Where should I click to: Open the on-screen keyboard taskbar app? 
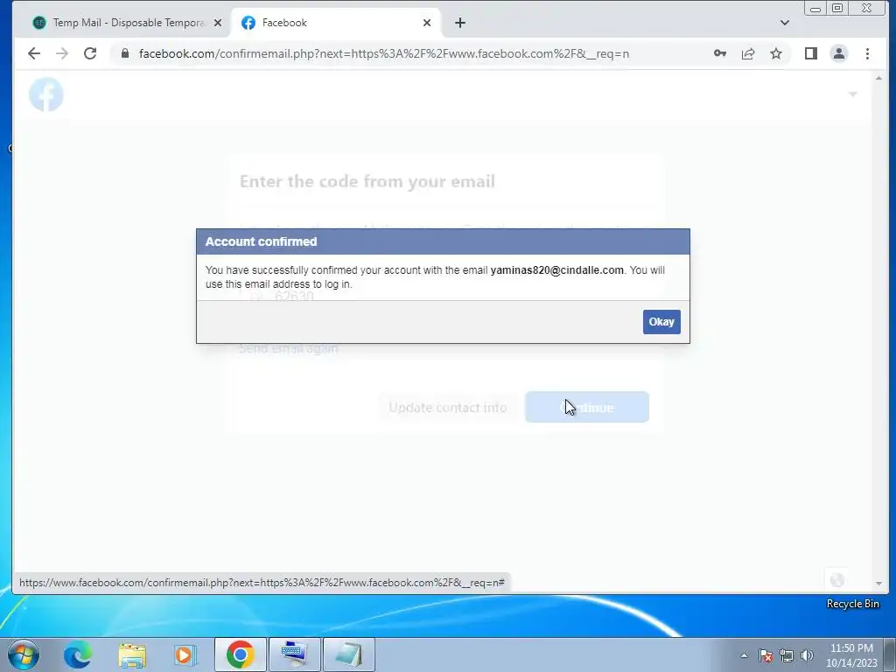coord(294,654)
